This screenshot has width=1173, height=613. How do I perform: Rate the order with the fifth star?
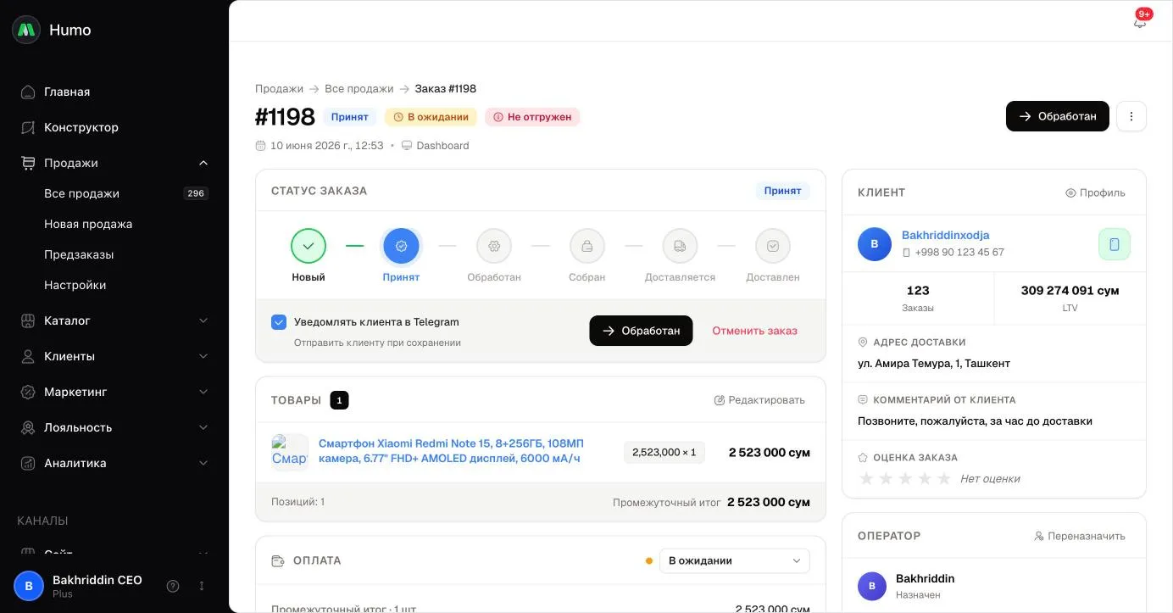943,479
